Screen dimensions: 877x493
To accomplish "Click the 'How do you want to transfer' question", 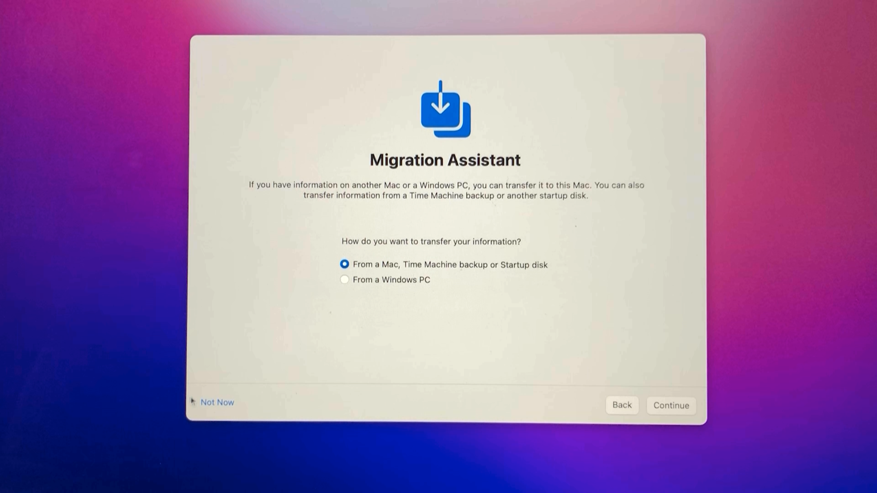I will pos(431,241).
